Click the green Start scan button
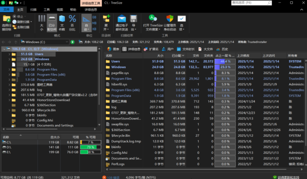This screenshot has height=179, width=307. point(72,42)
